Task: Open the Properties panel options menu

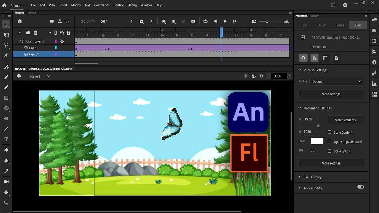Action: click(366, 16)
